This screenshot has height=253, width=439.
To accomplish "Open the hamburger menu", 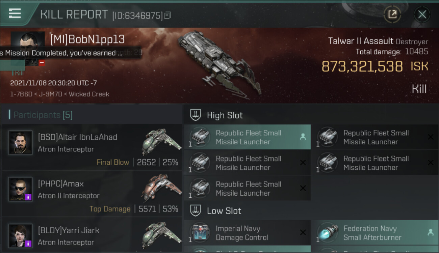I will 15,13.
